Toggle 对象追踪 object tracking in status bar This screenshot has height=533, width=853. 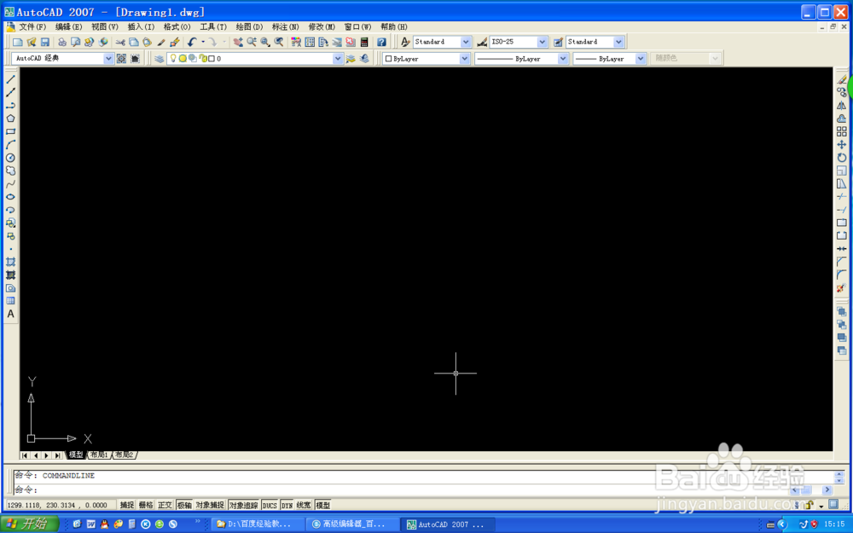click(x=243, y=505)
